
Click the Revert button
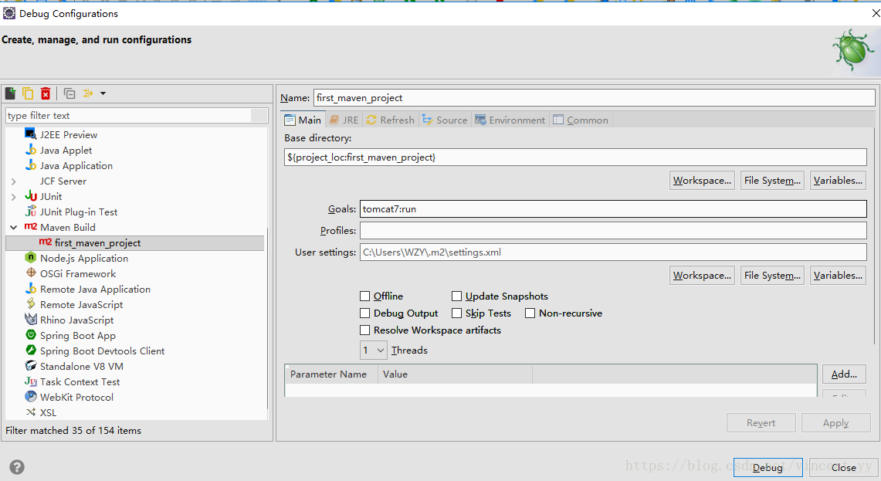[x=761, y=423]
